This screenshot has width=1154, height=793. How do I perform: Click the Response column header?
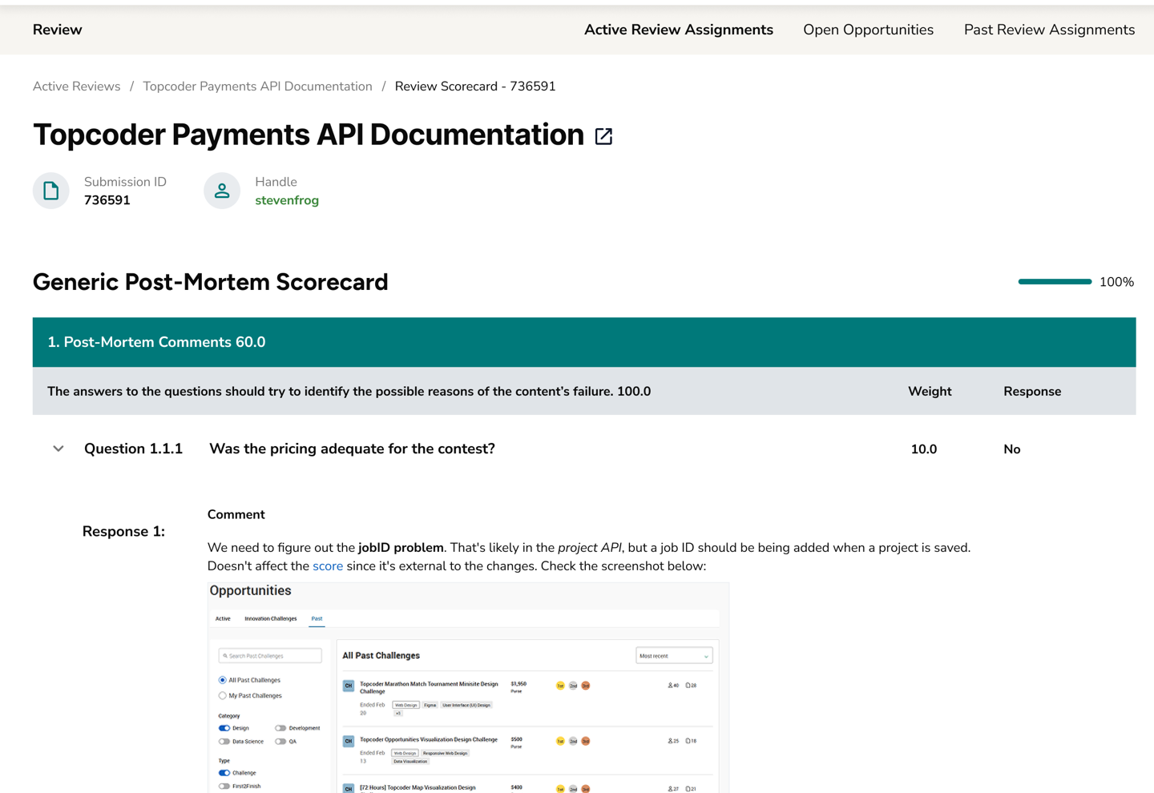[1032, 392]
